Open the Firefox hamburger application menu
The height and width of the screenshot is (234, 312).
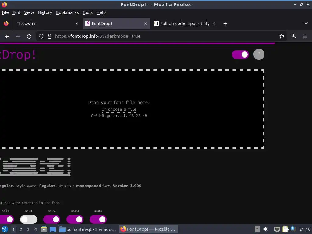[x=305, y=37]
